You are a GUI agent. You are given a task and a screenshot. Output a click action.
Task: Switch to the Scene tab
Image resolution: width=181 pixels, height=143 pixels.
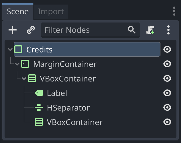click(x=18, y=12)
